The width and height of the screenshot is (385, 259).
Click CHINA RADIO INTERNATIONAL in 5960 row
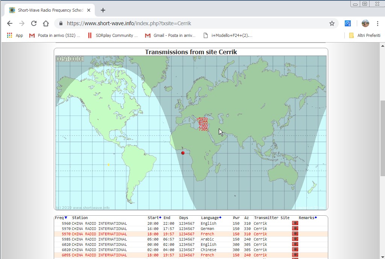click(x=99, y=223)
